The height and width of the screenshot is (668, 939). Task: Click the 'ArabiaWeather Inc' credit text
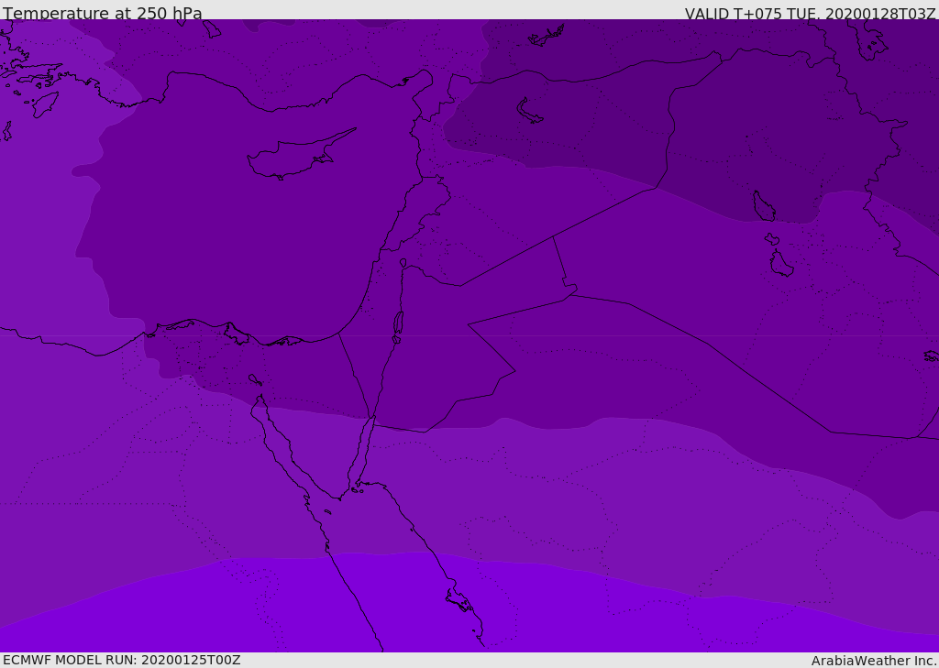pyautogui.click(x=874, y=661)
